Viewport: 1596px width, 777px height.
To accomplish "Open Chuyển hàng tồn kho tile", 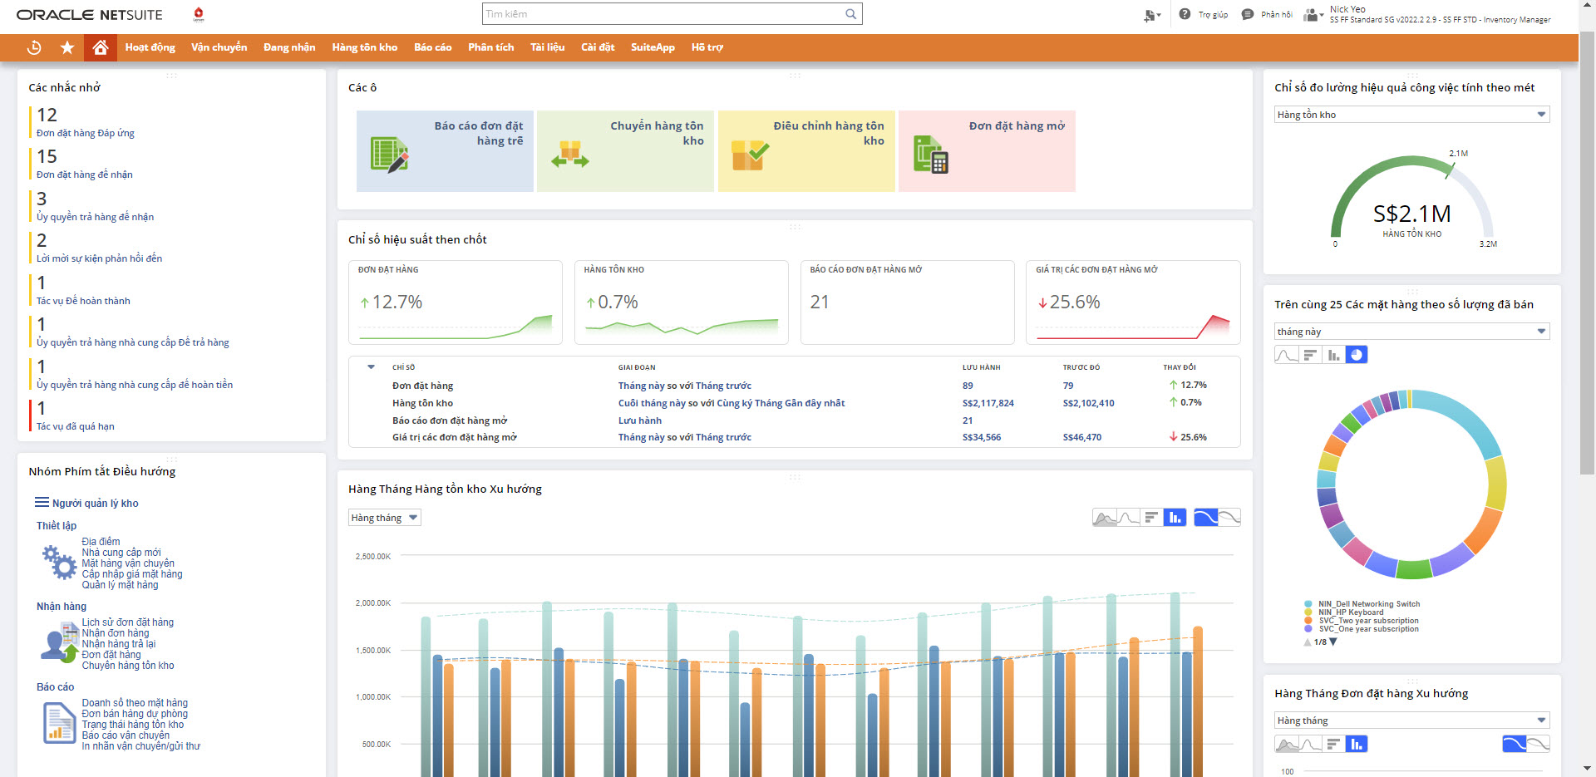I will point(625,151).
